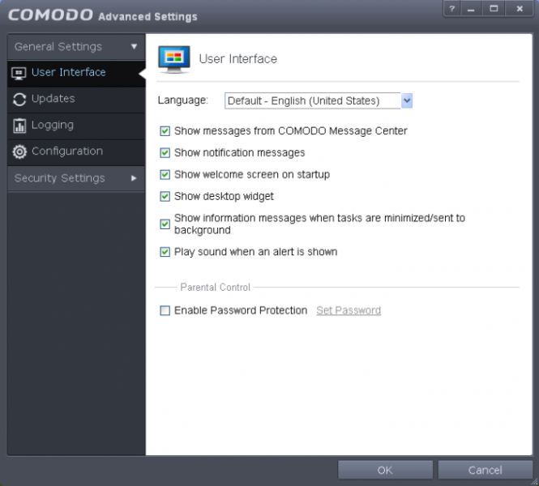The image size is (539, 486).
Task: Click the Updates refresh arrows icon
Action: point(19,100)
